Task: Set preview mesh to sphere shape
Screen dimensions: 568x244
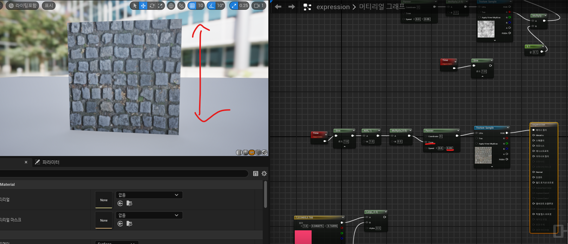Action: coord(245,152)
